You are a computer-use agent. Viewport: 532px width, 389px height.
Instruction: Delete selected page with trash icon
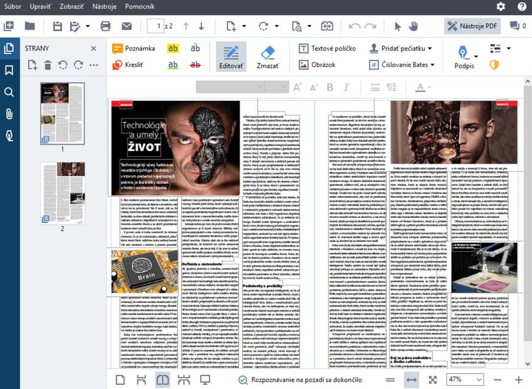(48, 65)
